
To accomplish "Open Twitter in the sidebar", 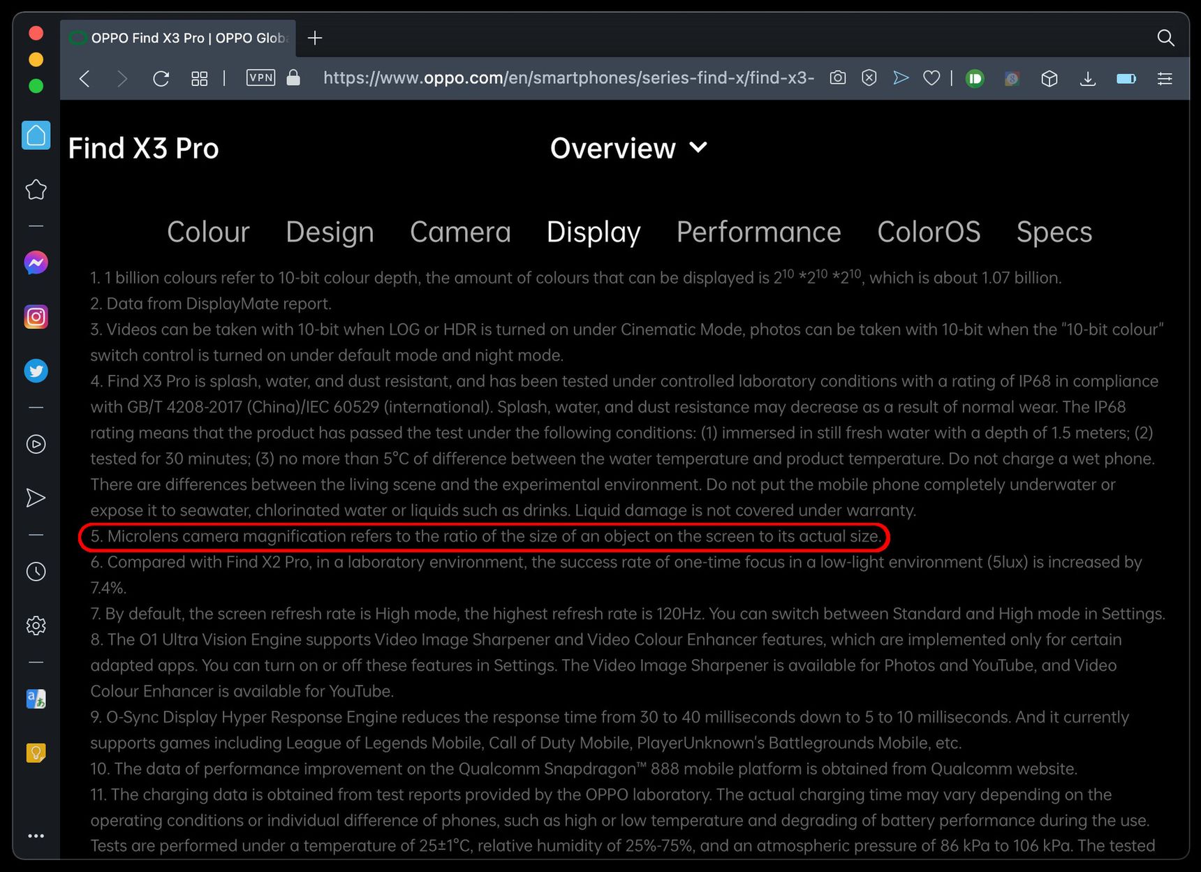I will (x=36, y=371).
